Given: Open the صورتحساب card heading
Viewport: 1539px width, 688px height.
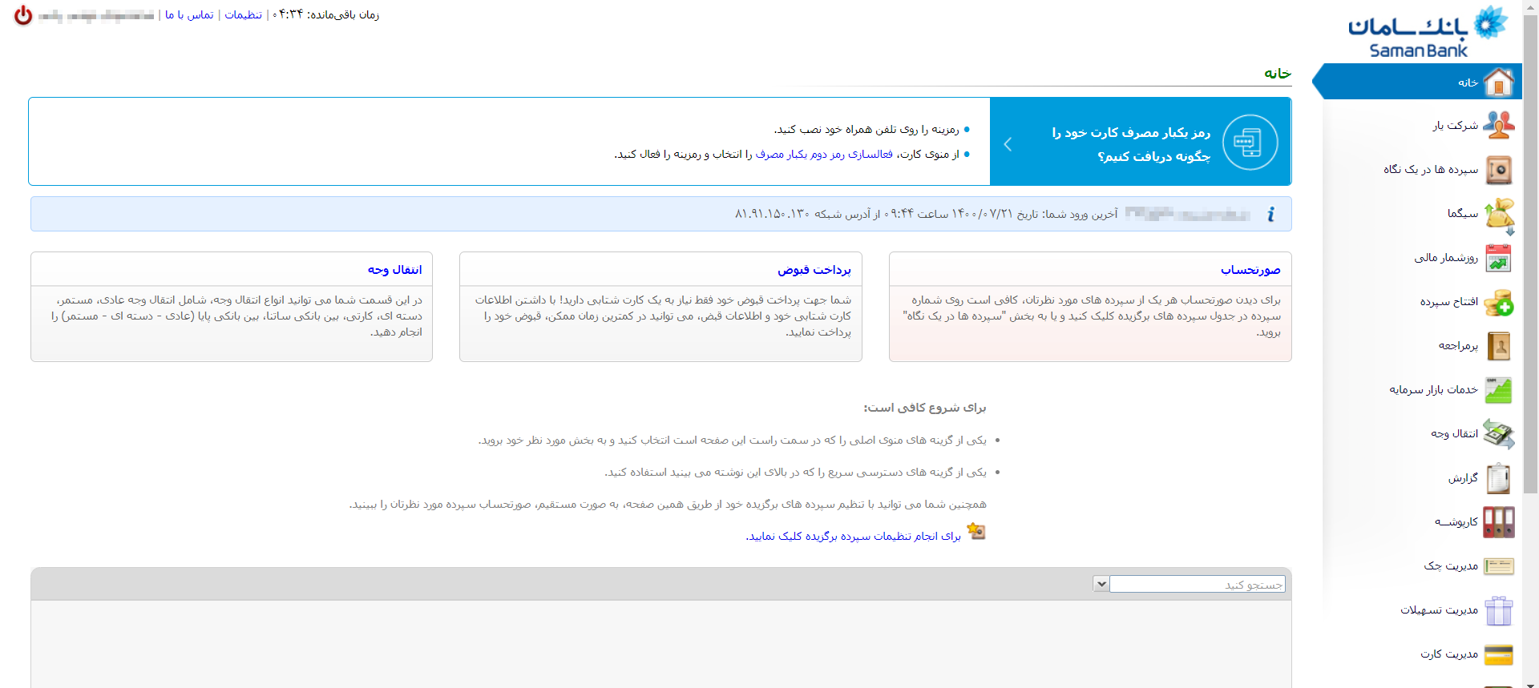Looking at the screenshot, I should click(x=1250, y=270).
